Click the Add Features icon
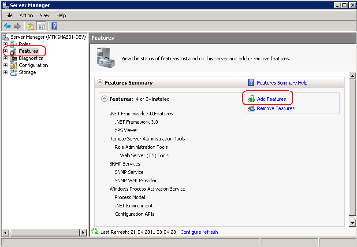Image resolution: width=357 pixels, height=247 pixels. pyautogui.click(x=251, y=99)
